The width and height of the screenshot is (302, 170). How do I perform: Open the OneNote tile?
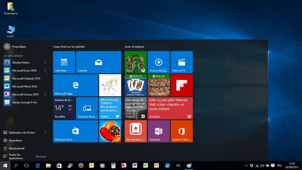[x=159, y=131]
